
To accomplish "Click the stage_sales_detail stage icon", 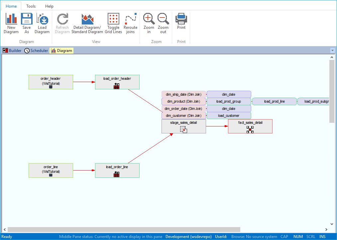I will click(x=183, y=129).
